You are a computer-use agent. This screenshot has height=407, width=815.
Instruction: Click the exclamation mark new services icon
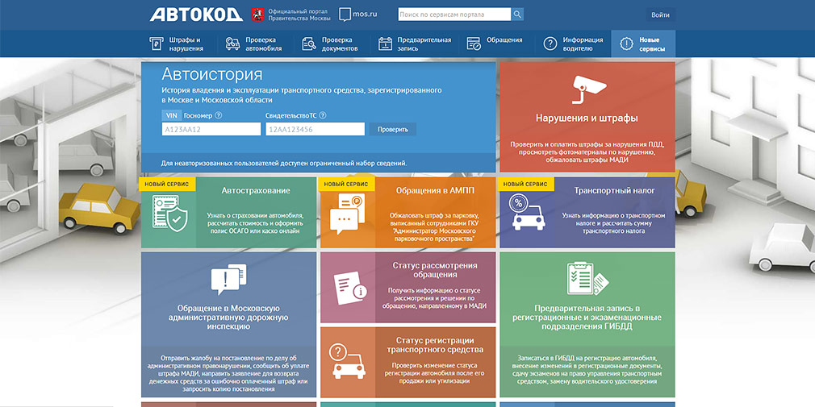[626, 44]
